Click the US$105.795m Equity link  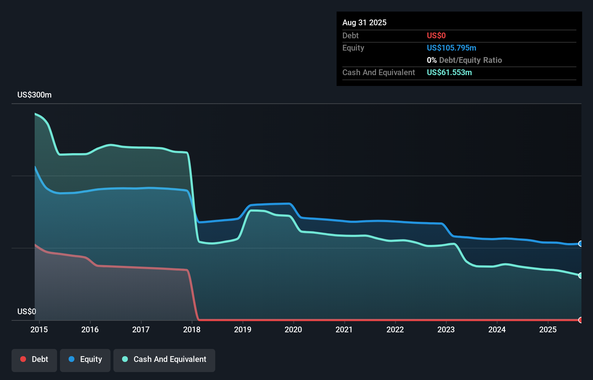(x=451, y=48)
